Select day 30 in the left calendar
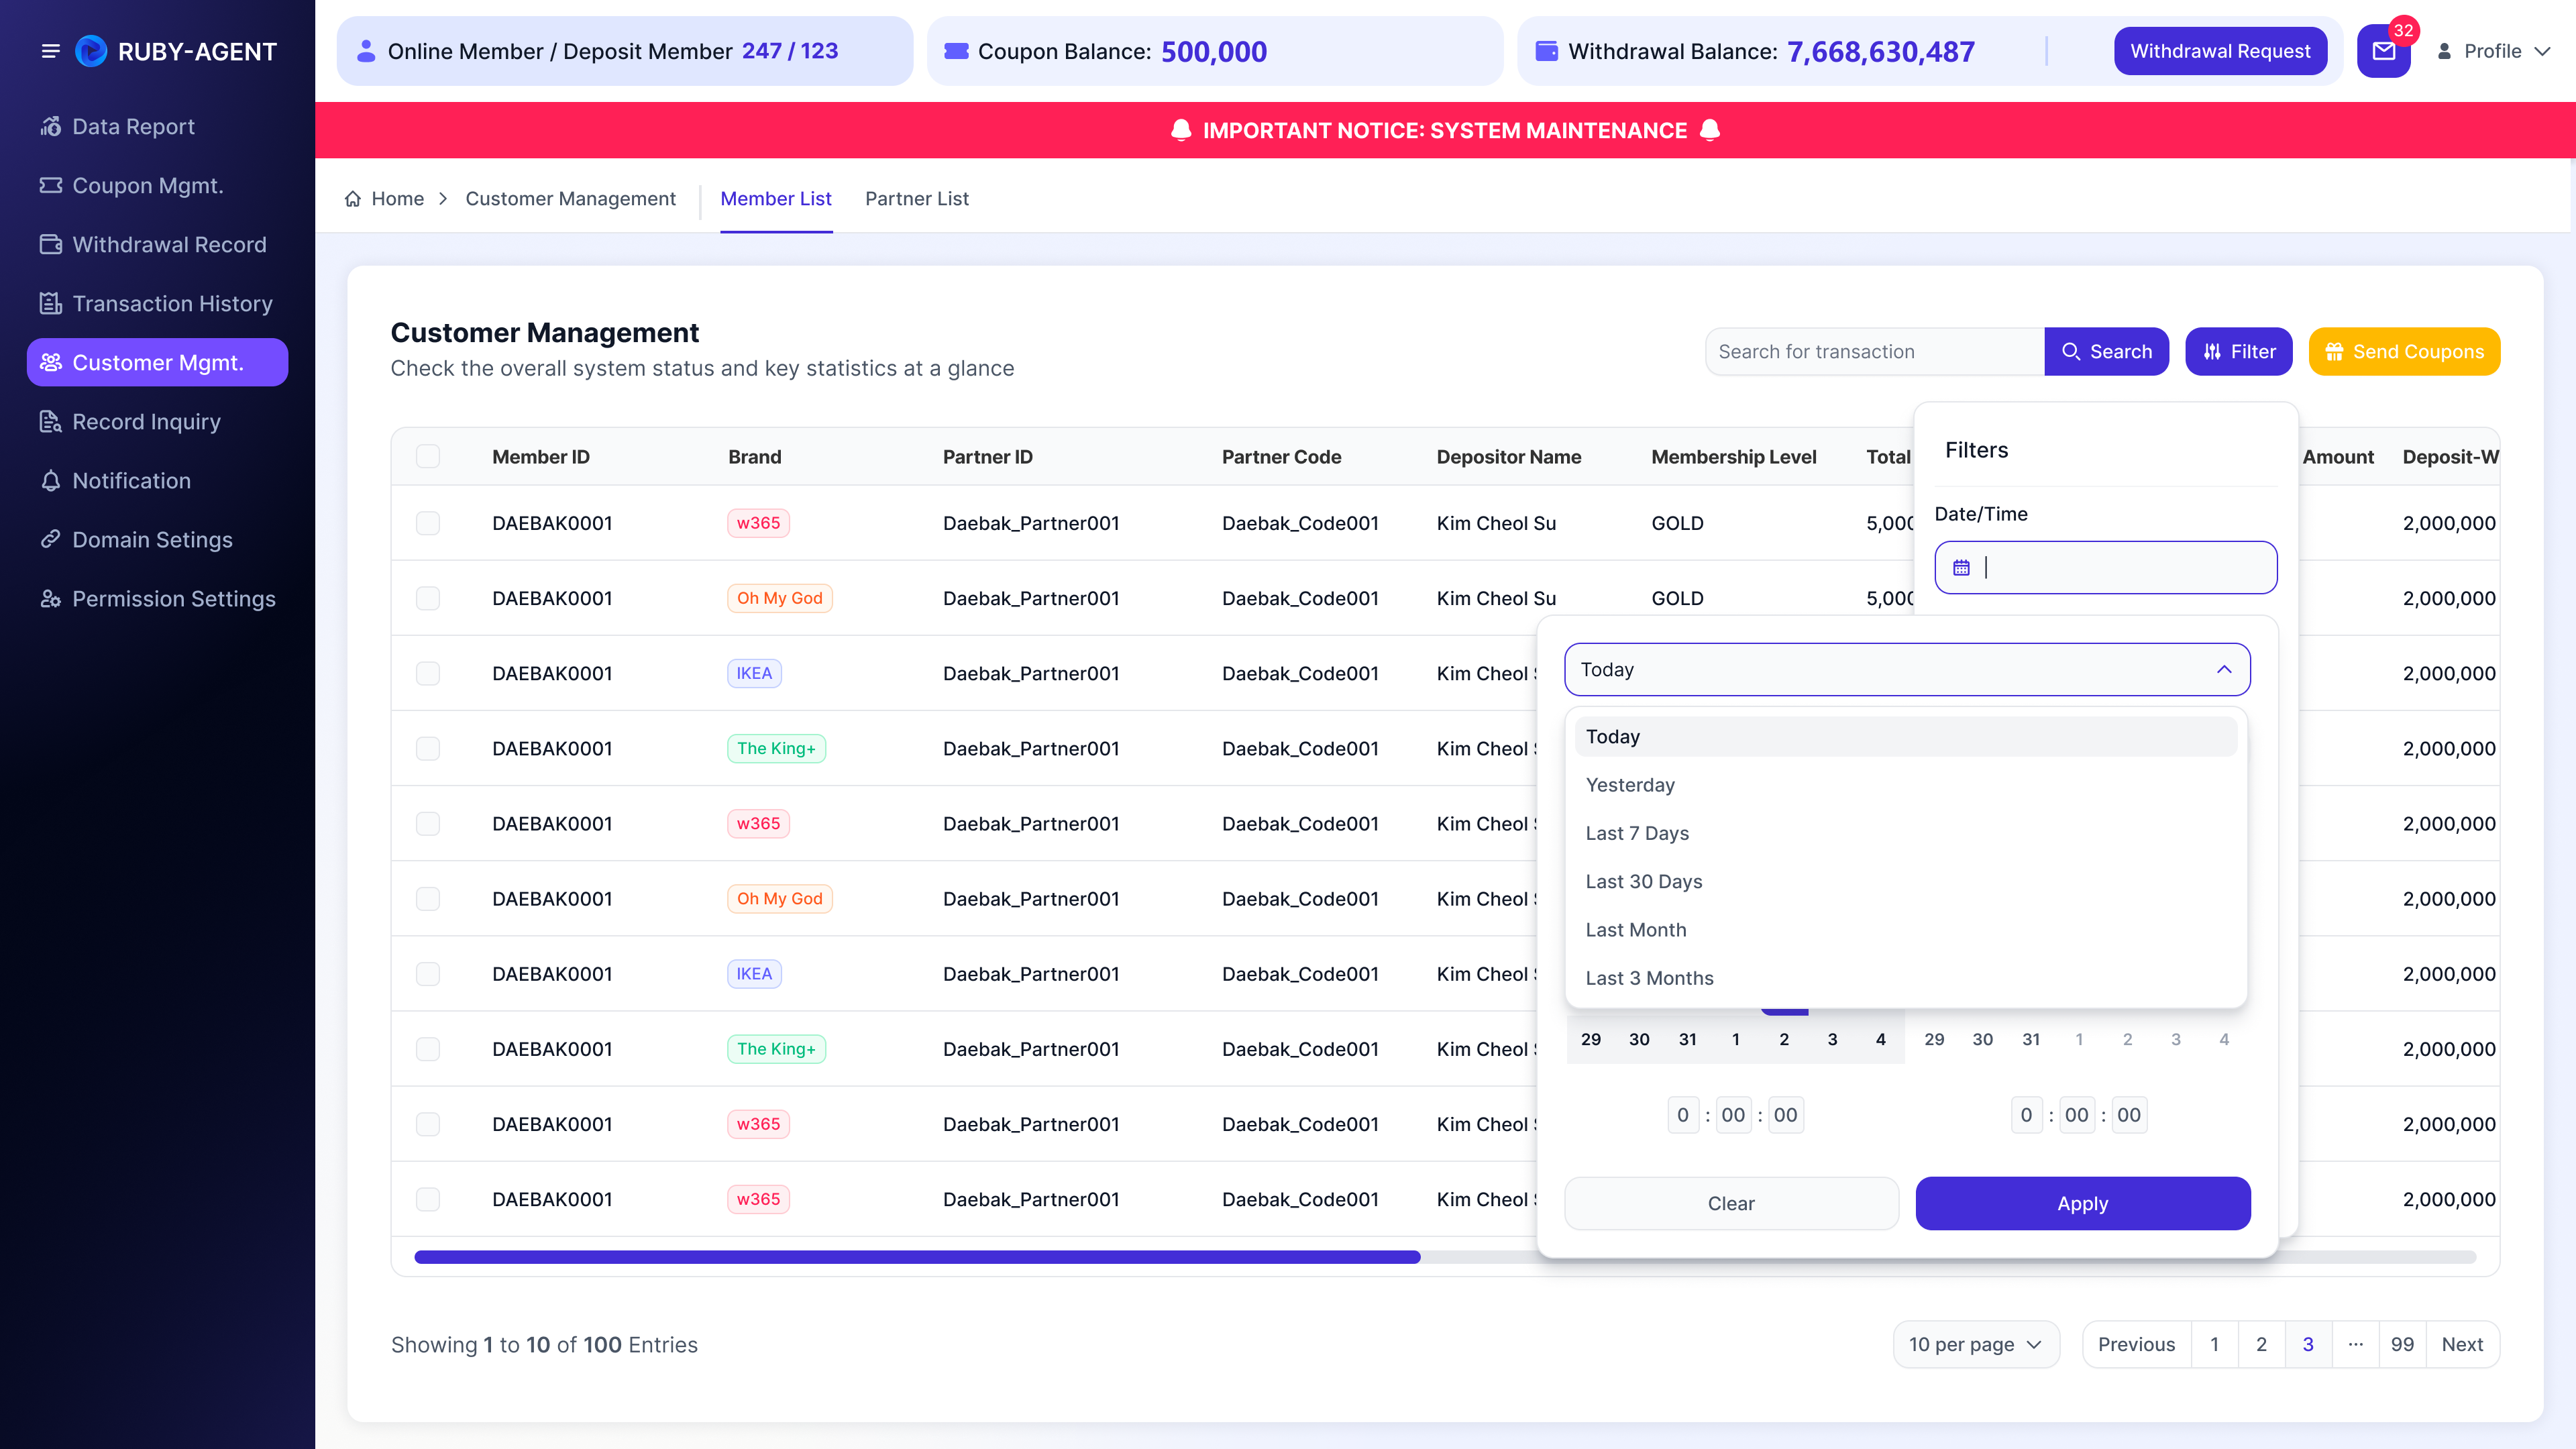This screenshot has height=1449, width=2576. coord(1639,1039)
